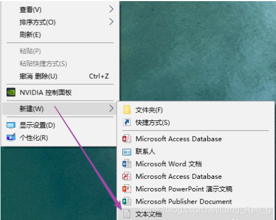Click the display settings monitor icon

[x=11, y=125]
